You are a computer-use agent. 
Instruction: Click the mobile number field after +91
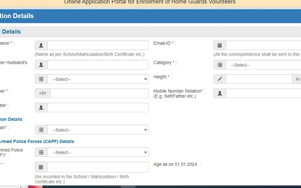99,93
